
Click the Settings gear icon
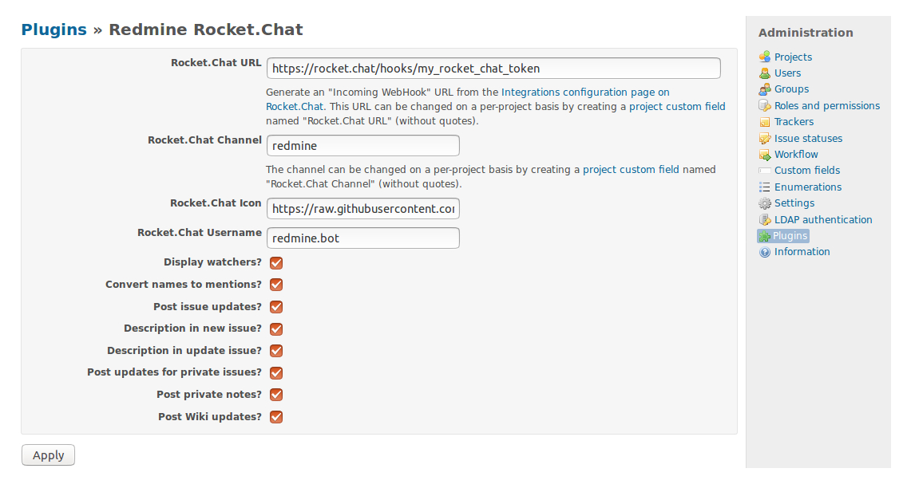click(x=765, y=203)
